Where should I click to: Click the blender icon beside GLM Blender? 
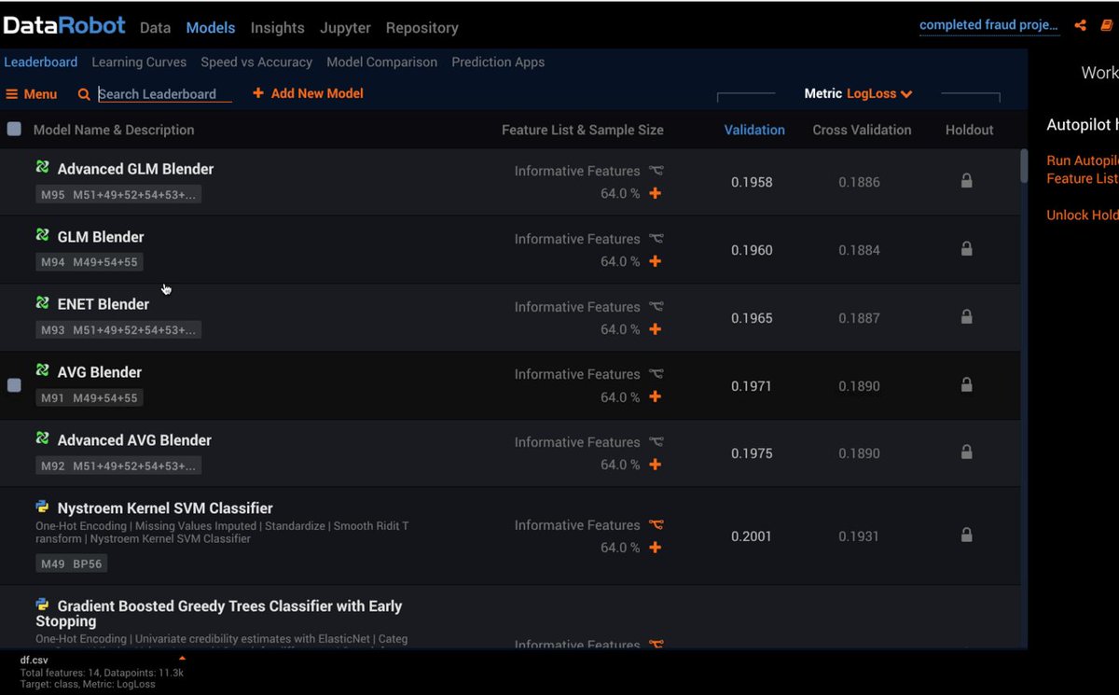[42, 235]
